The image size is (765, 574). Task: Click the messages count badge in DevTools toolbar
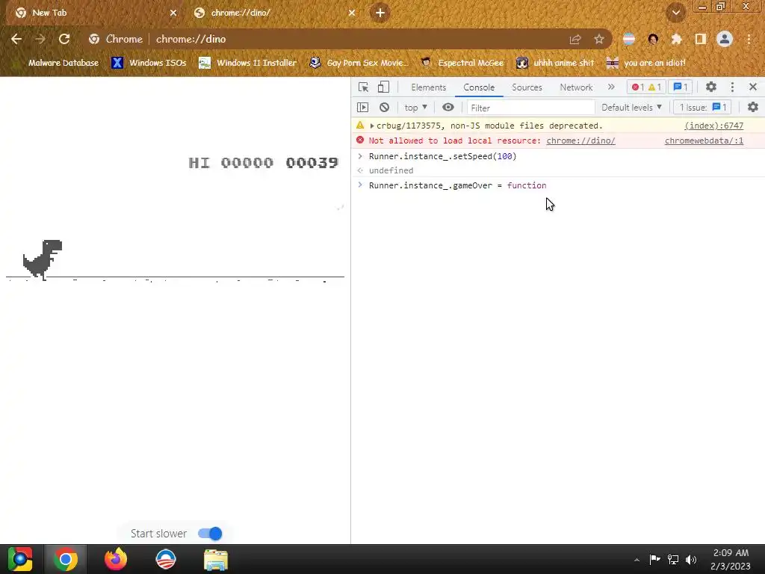coord(680,87)
